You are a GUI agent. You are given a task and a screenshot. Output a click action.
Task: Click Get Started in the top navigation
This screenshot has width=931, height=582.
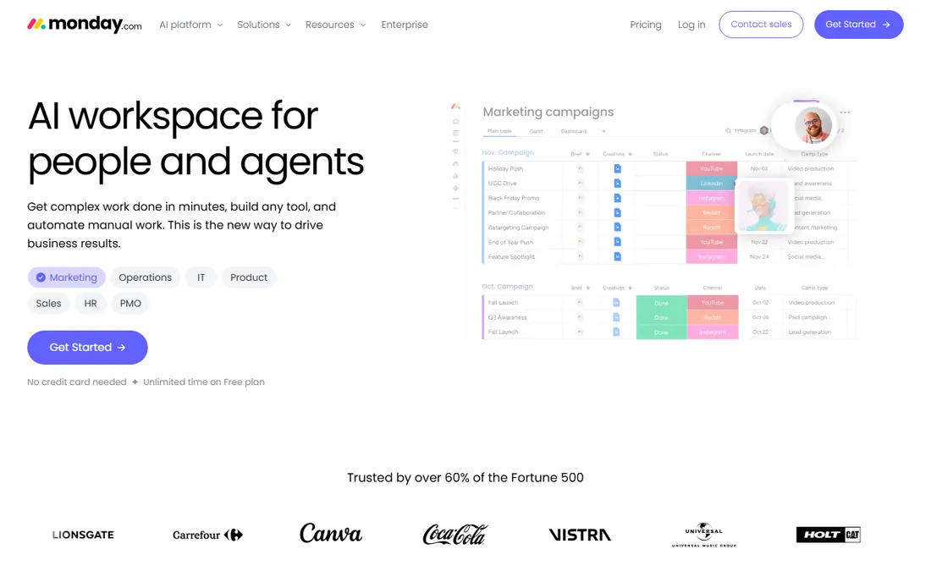click(x=858, y=25)
